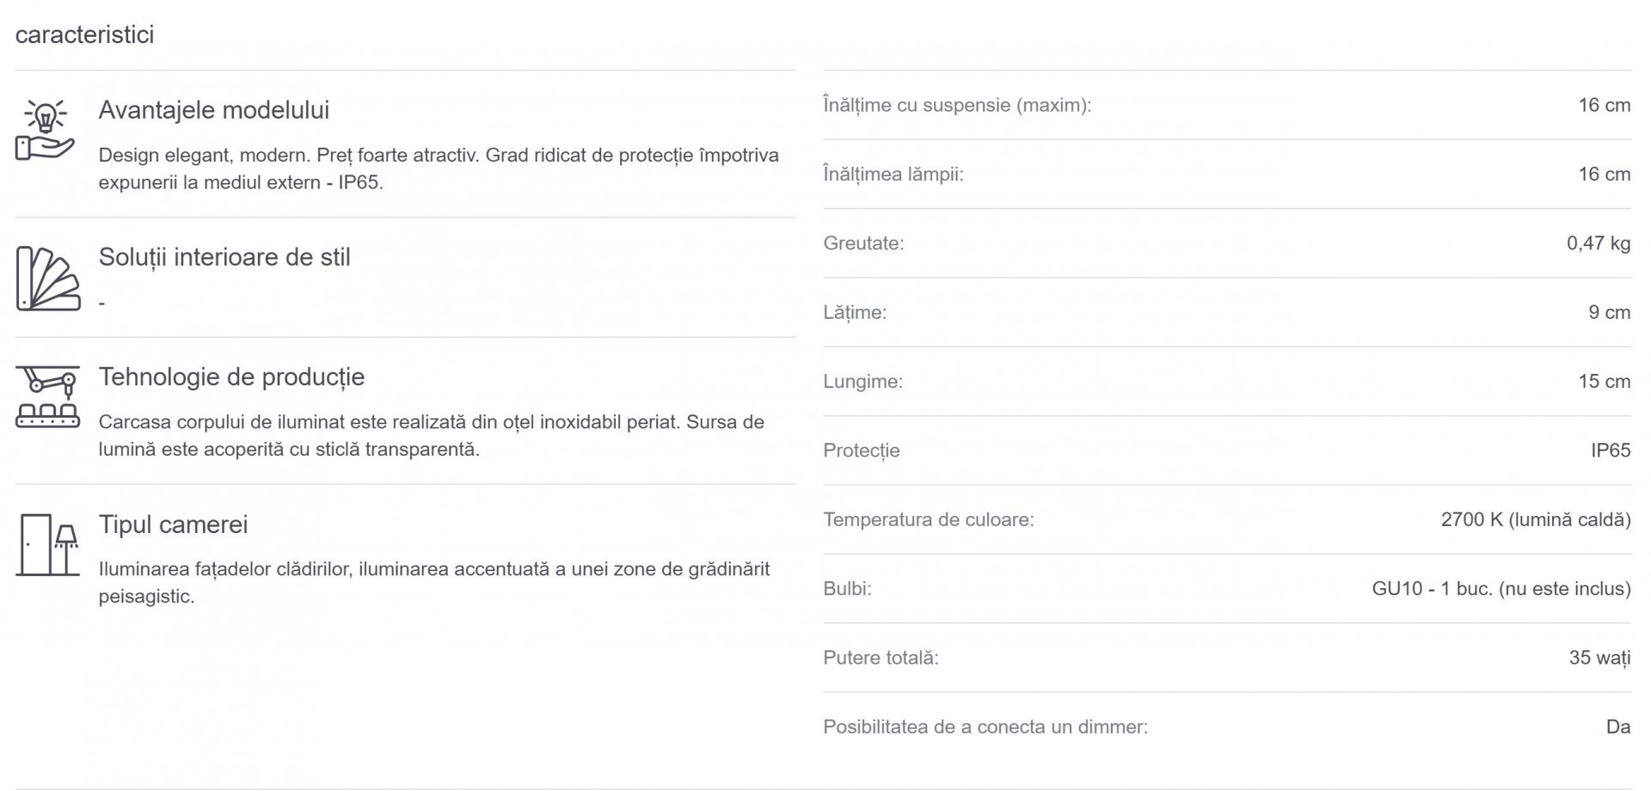Click the 2700 K color temperature value

pyautogui.click(x=1536, y=519)
